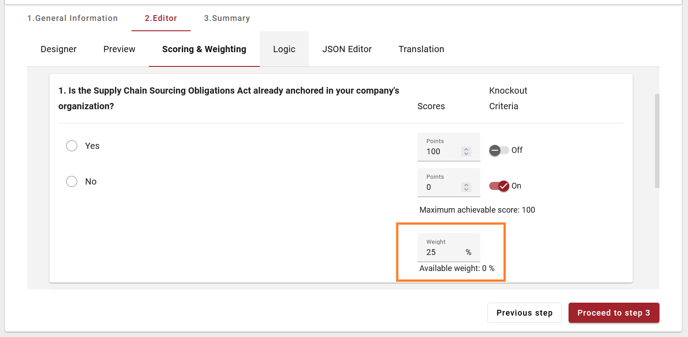Click the Points field showing 0
Screen dimensions: 688x337
click(x=441, y=187)
